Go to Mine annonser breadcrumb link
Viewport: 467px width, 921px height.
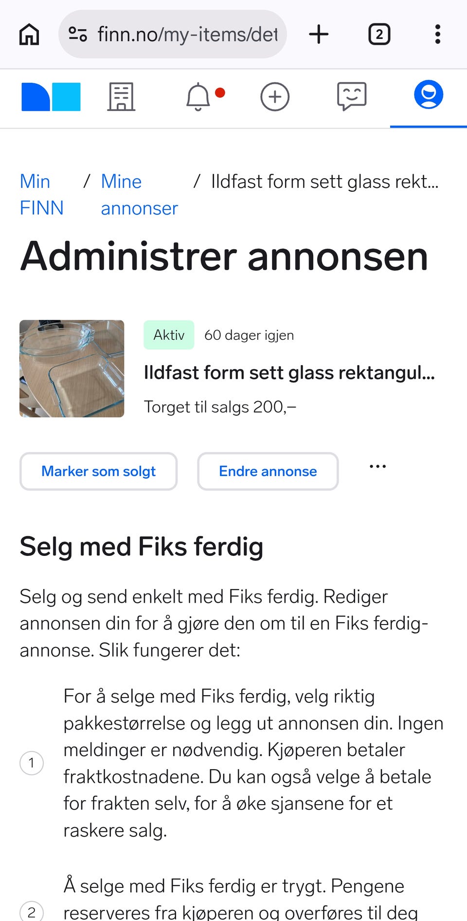click(140, 195)
